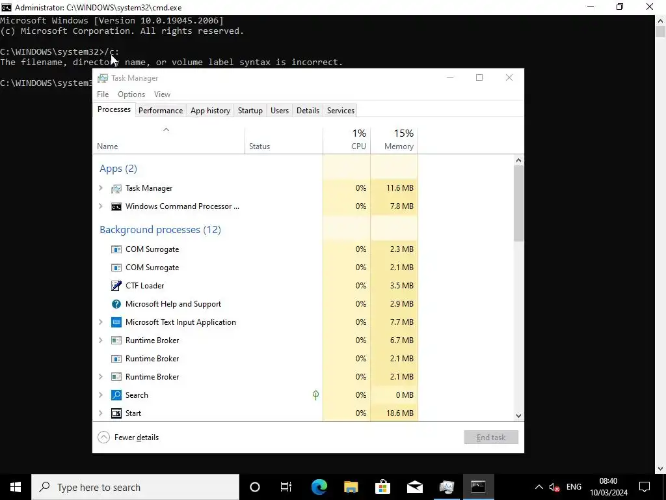Open the Mail app from the taskbar
This screenshot has width=666, height=500.
point(414,487)
